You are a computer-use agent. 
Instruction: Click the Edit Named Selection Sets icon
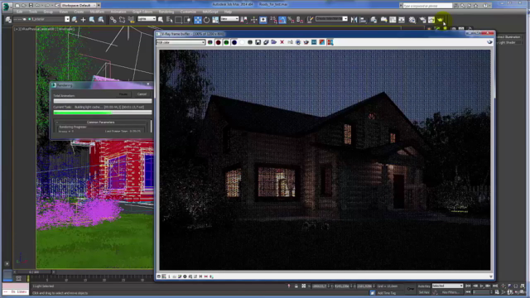click(x=310, y=20)
